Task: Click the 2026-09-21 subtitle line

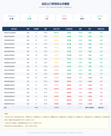Action: [x=55, y=7]
